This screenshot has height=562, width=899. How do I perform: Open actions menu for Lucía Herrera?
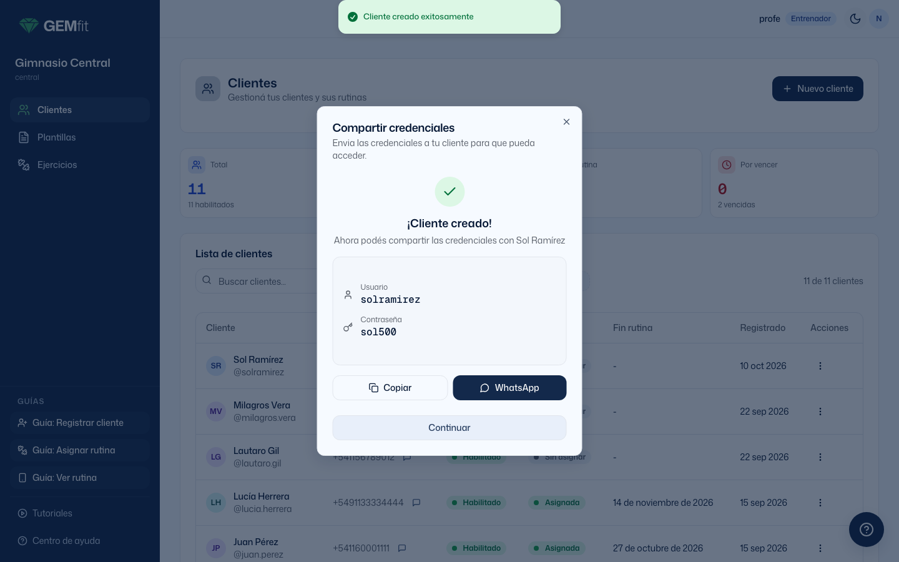point(820,503)
